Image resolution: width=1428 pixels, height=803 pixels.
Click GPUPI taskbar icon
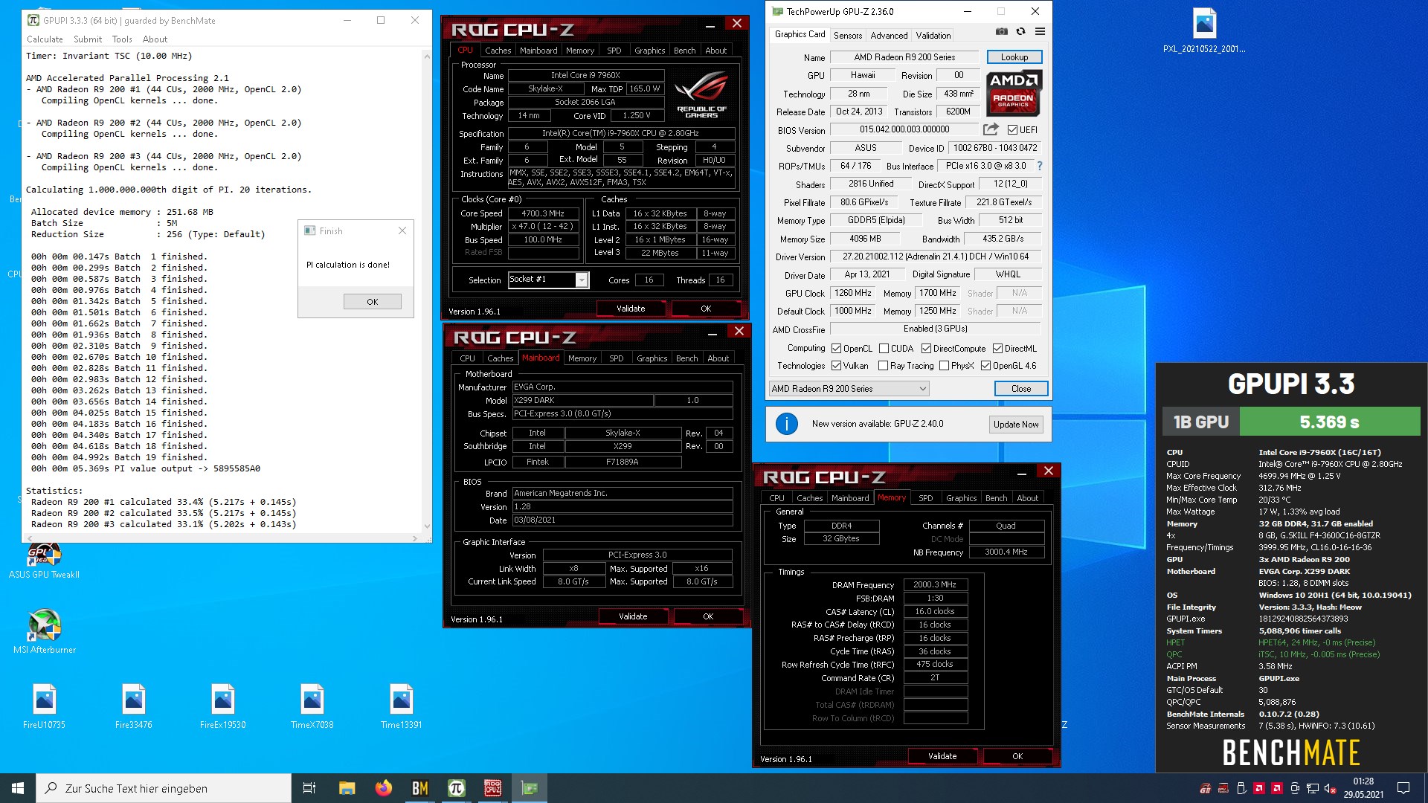click(x=456, y=788)
